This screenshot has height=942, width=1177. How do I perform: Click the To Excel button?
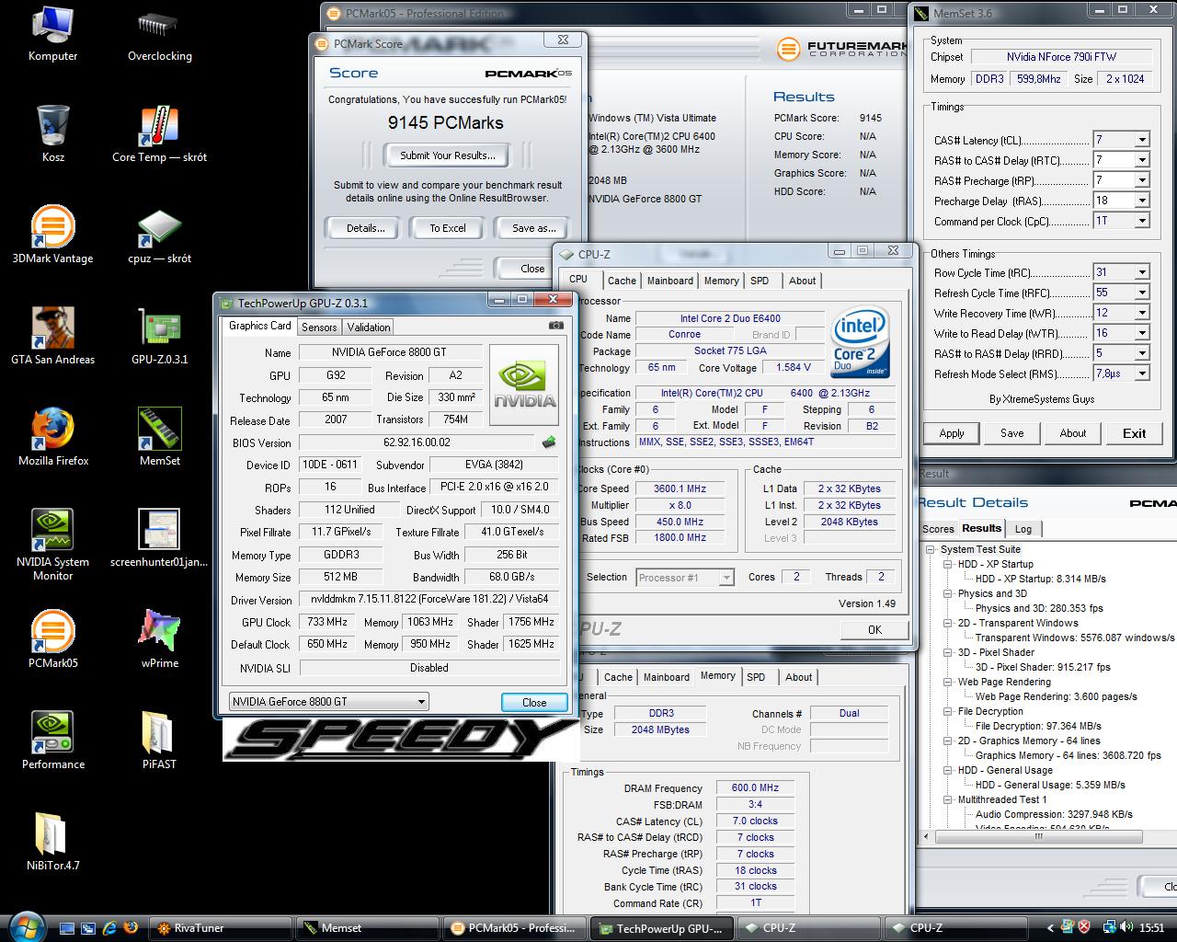448,228
